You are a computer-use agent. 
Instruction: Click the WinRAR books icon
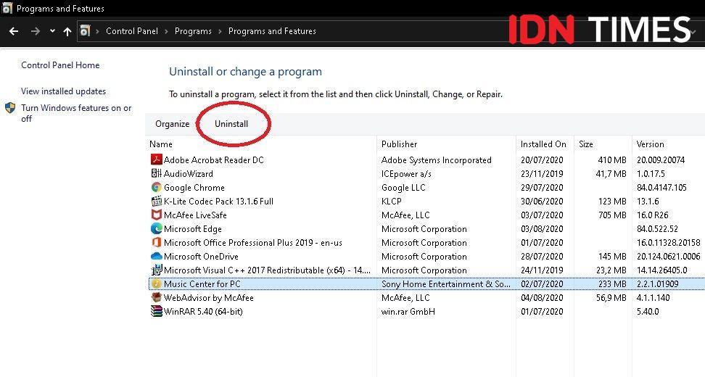(156, 312)
